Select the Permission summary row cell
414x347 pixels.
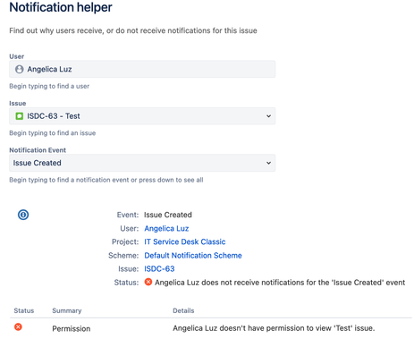click(x=72, y=328)
